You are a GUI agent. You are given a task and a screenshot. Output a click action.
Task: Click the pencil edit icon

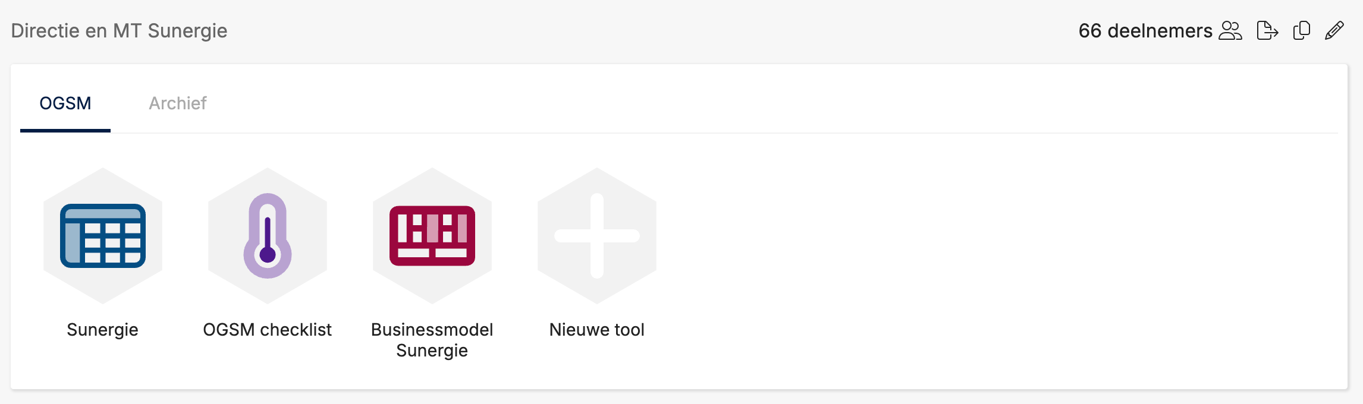[x=1334, y=30]
